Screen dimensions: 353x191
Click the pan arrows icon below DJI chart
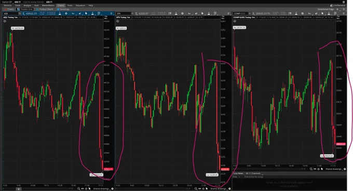[83, 188]
